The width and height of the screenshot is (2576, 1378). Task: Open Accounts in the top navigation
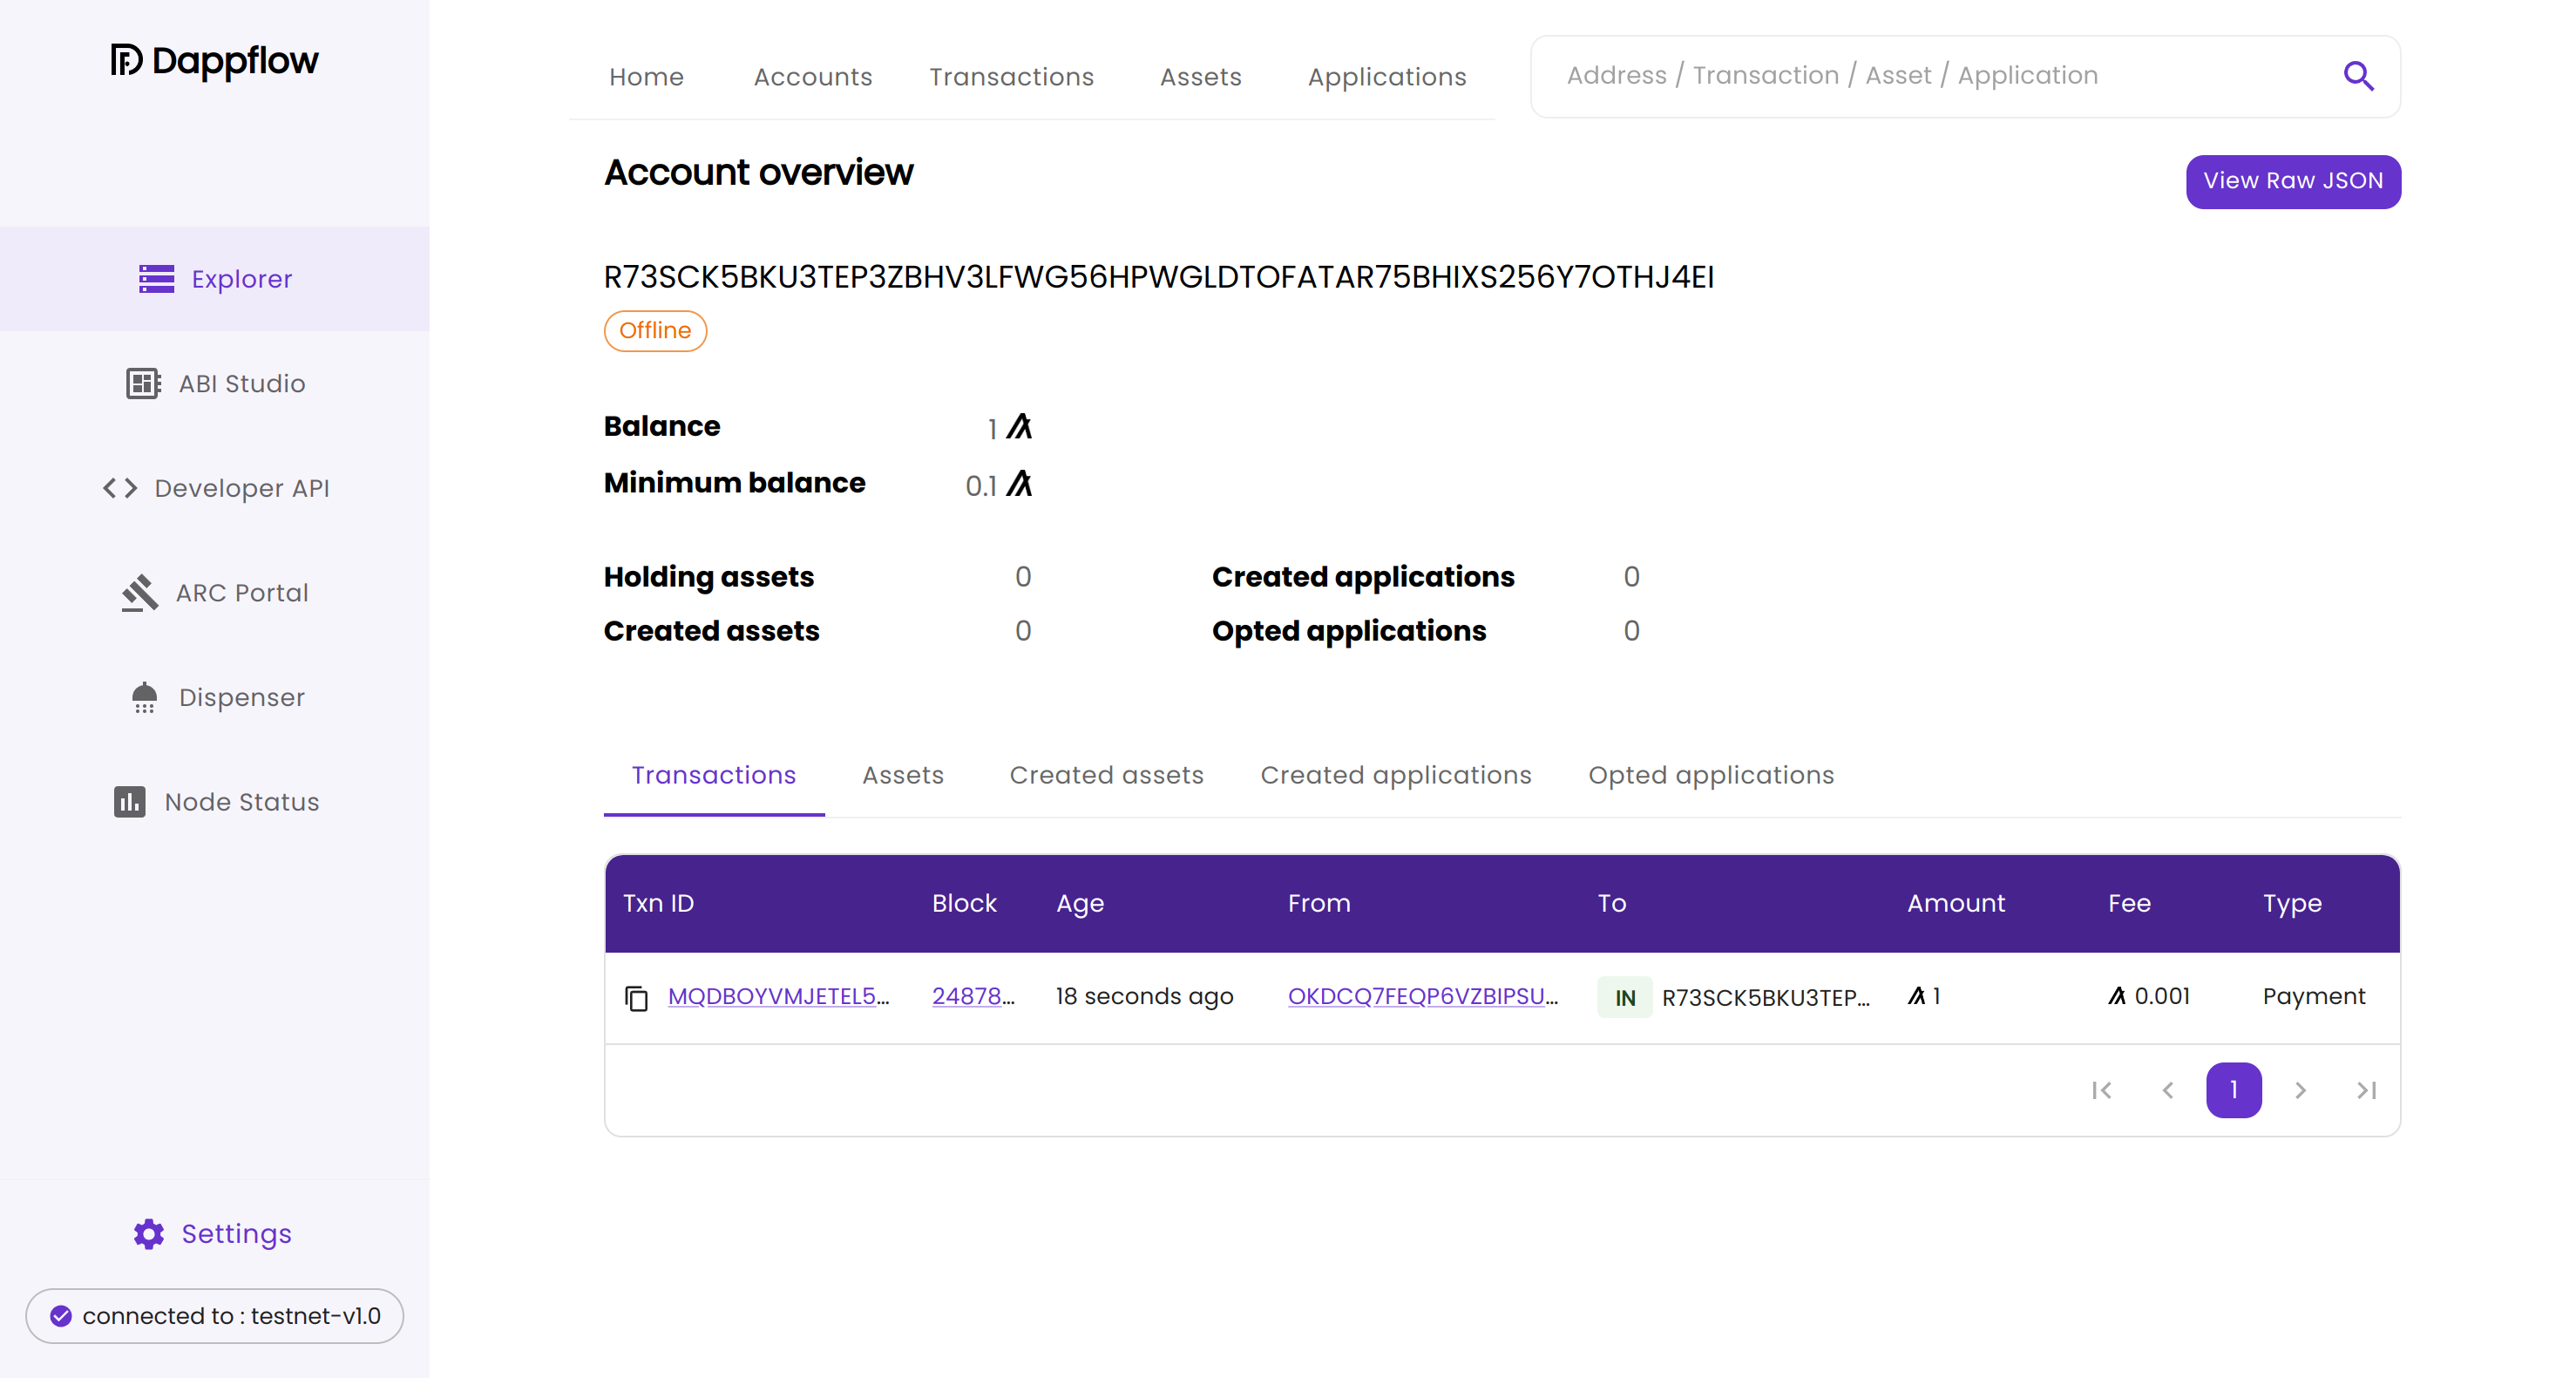[812, 77]
